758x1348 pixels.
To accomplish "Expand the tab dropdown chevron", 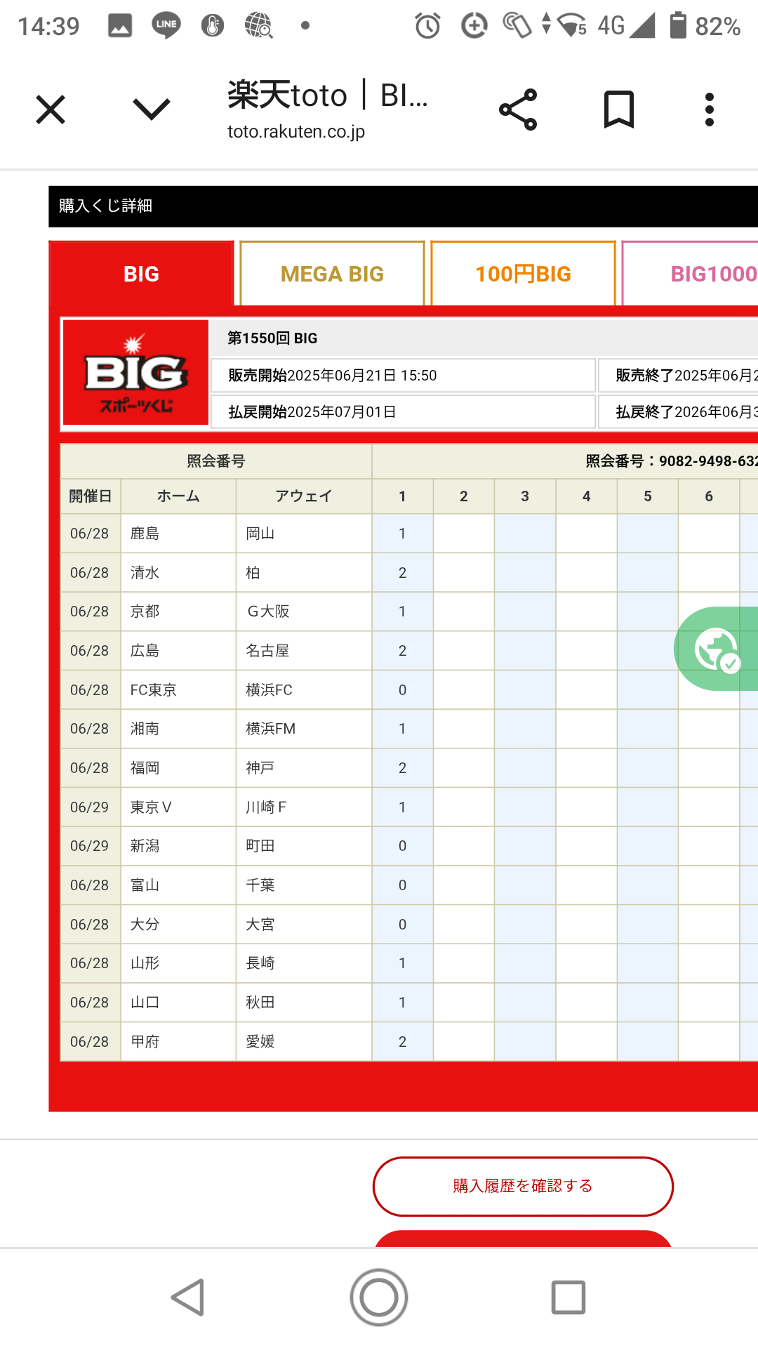I will (x=152, y=110).
